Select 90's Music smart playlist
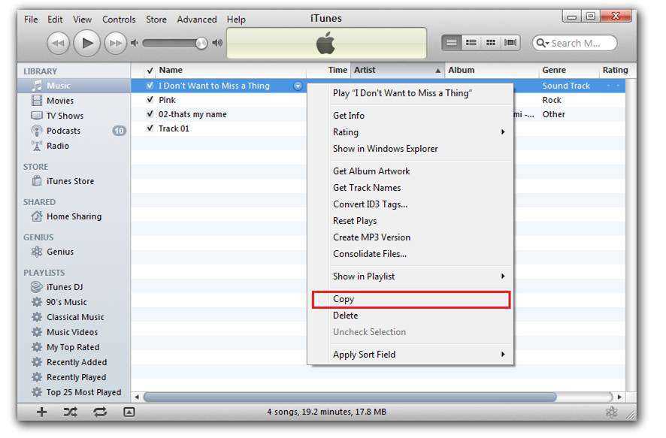Image resolution: width=666 pixels, height=438 pixels. pyautogui.click(x=74, y=302)
